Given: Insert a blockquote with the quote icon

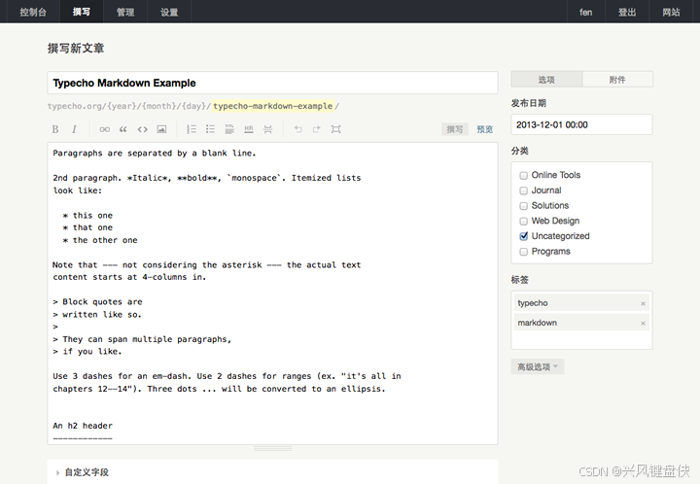Looking at the screenshot, I should pos(123,129).
